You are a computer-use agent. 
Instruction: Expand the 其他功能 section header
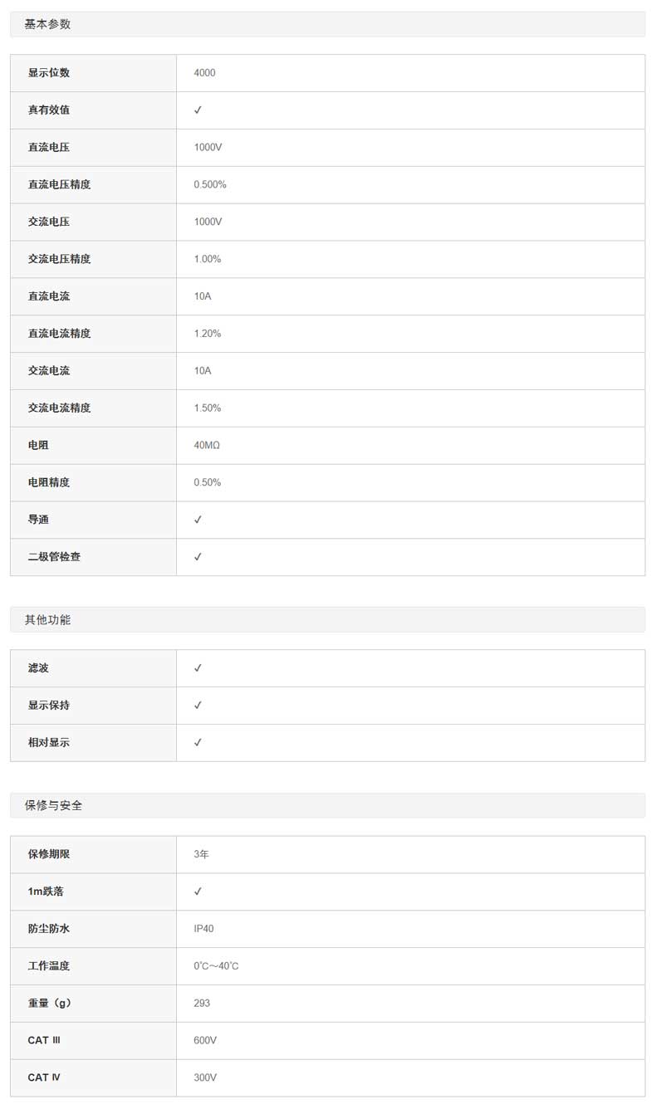tap(47, 619)
